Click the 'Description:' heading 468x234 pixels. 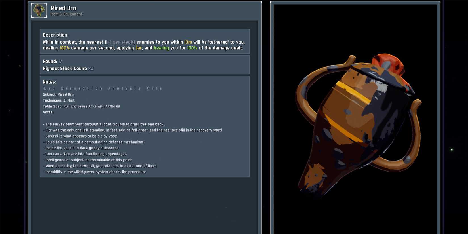[56, 35]
